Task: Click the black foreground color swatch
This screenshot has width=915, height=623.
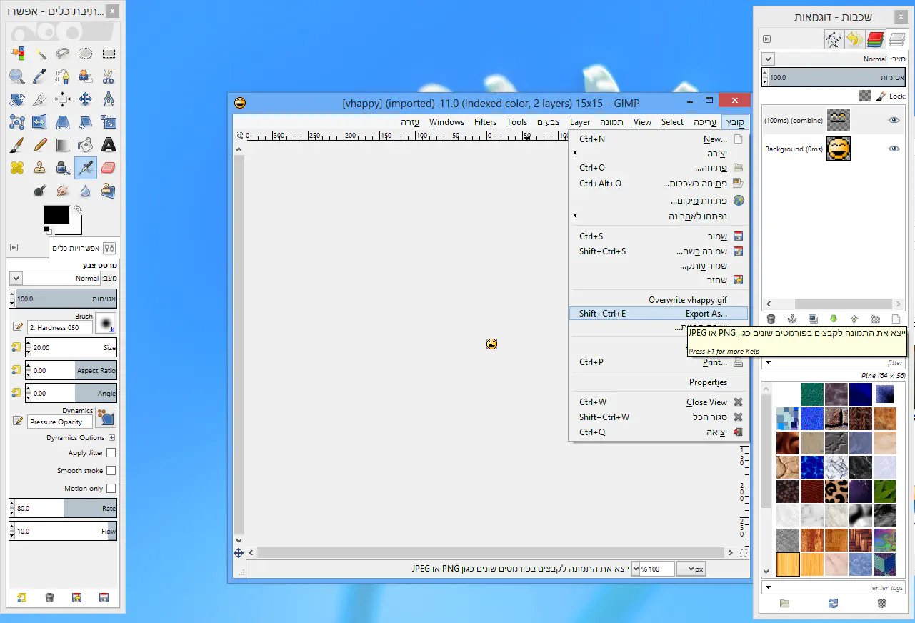Action: click(56, 214)
